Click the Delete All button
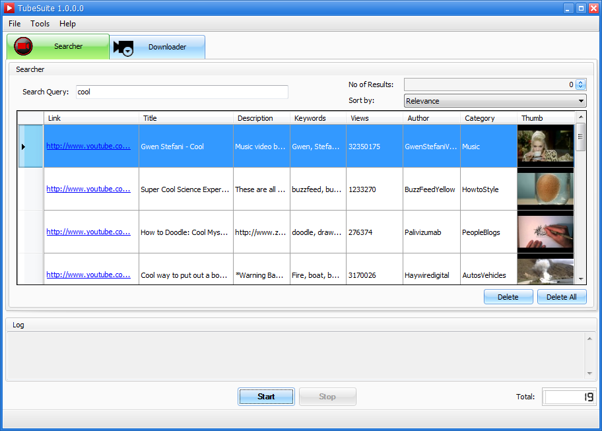 (562, 297)
